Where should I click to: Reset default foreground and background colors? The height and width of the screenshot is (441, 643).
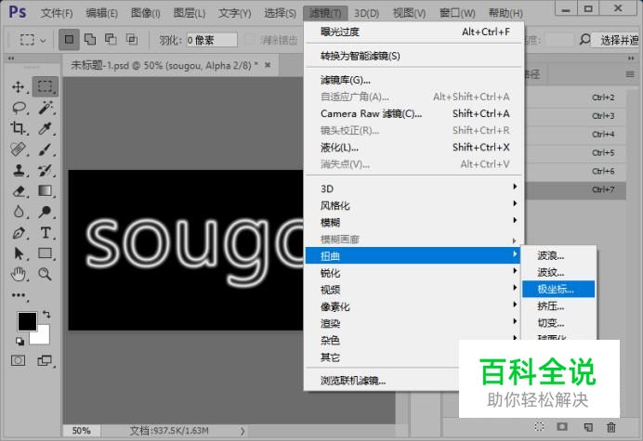click(20, 341)
